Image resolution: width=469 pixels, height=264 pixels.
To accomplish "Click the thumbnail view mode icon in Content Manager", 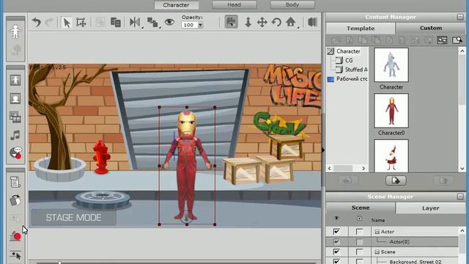I will point(442,40).
